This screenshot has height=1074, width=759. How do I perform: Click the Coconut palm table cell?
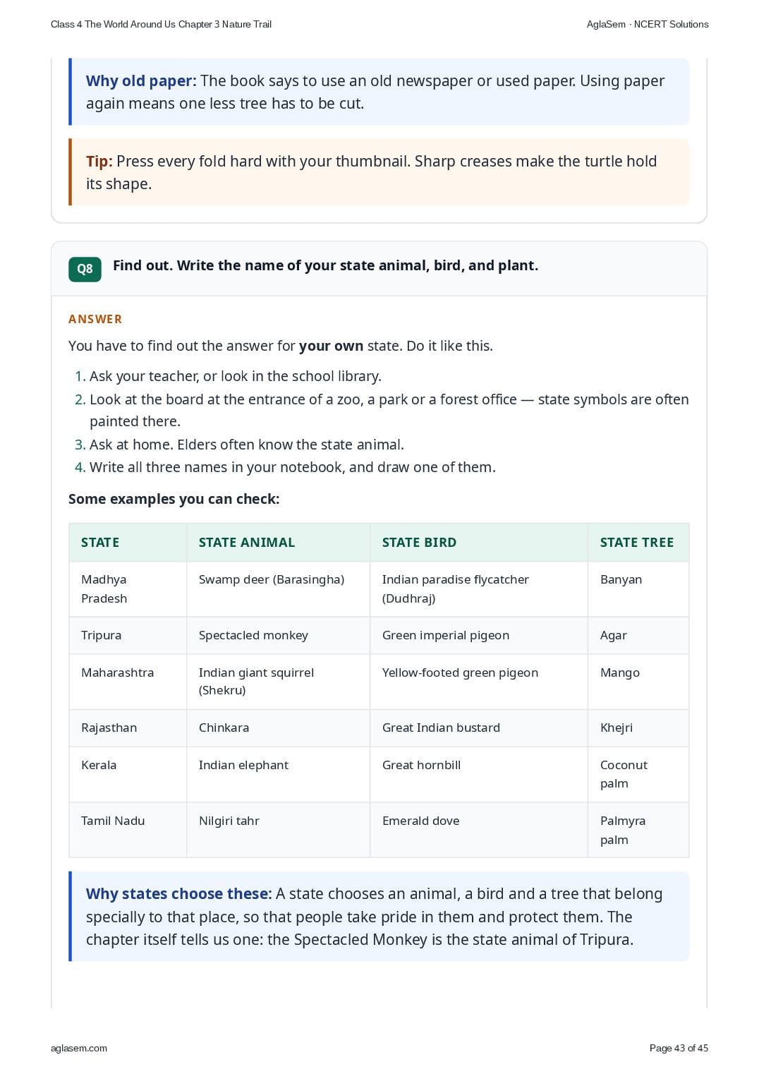click(x=638, y=774)
